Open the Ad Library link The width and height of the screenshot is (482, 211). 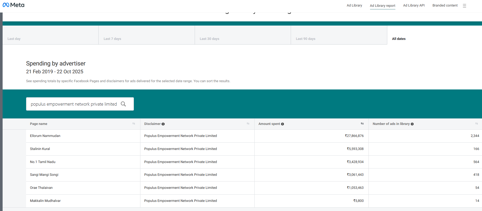pyautogui.click(x=354, y=5)
